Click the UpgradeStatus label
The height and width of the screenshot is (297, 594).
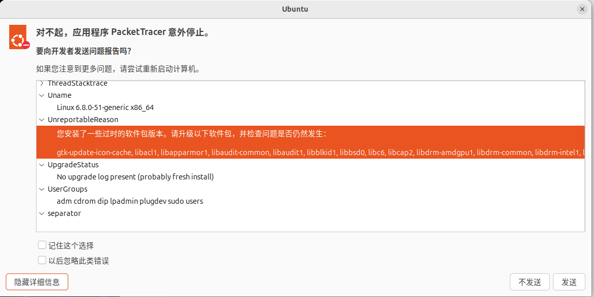[73, 165]
